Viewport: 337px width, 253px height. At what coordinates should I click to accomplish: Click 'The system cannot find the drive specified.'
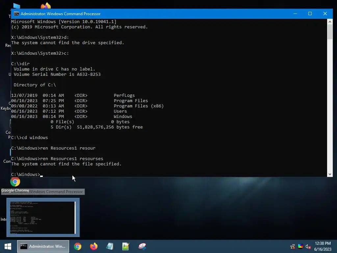pos(68,42)
